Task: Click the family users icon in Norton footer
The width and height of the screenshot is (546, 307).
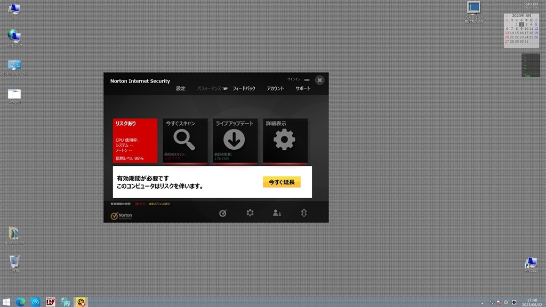Action: click(277, 213)
